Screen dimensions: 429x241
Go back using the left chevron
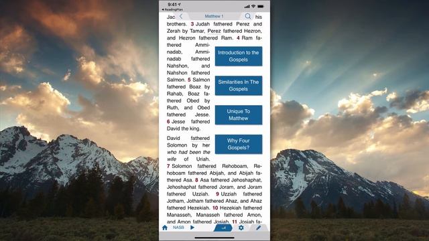[x=181, y=16]
